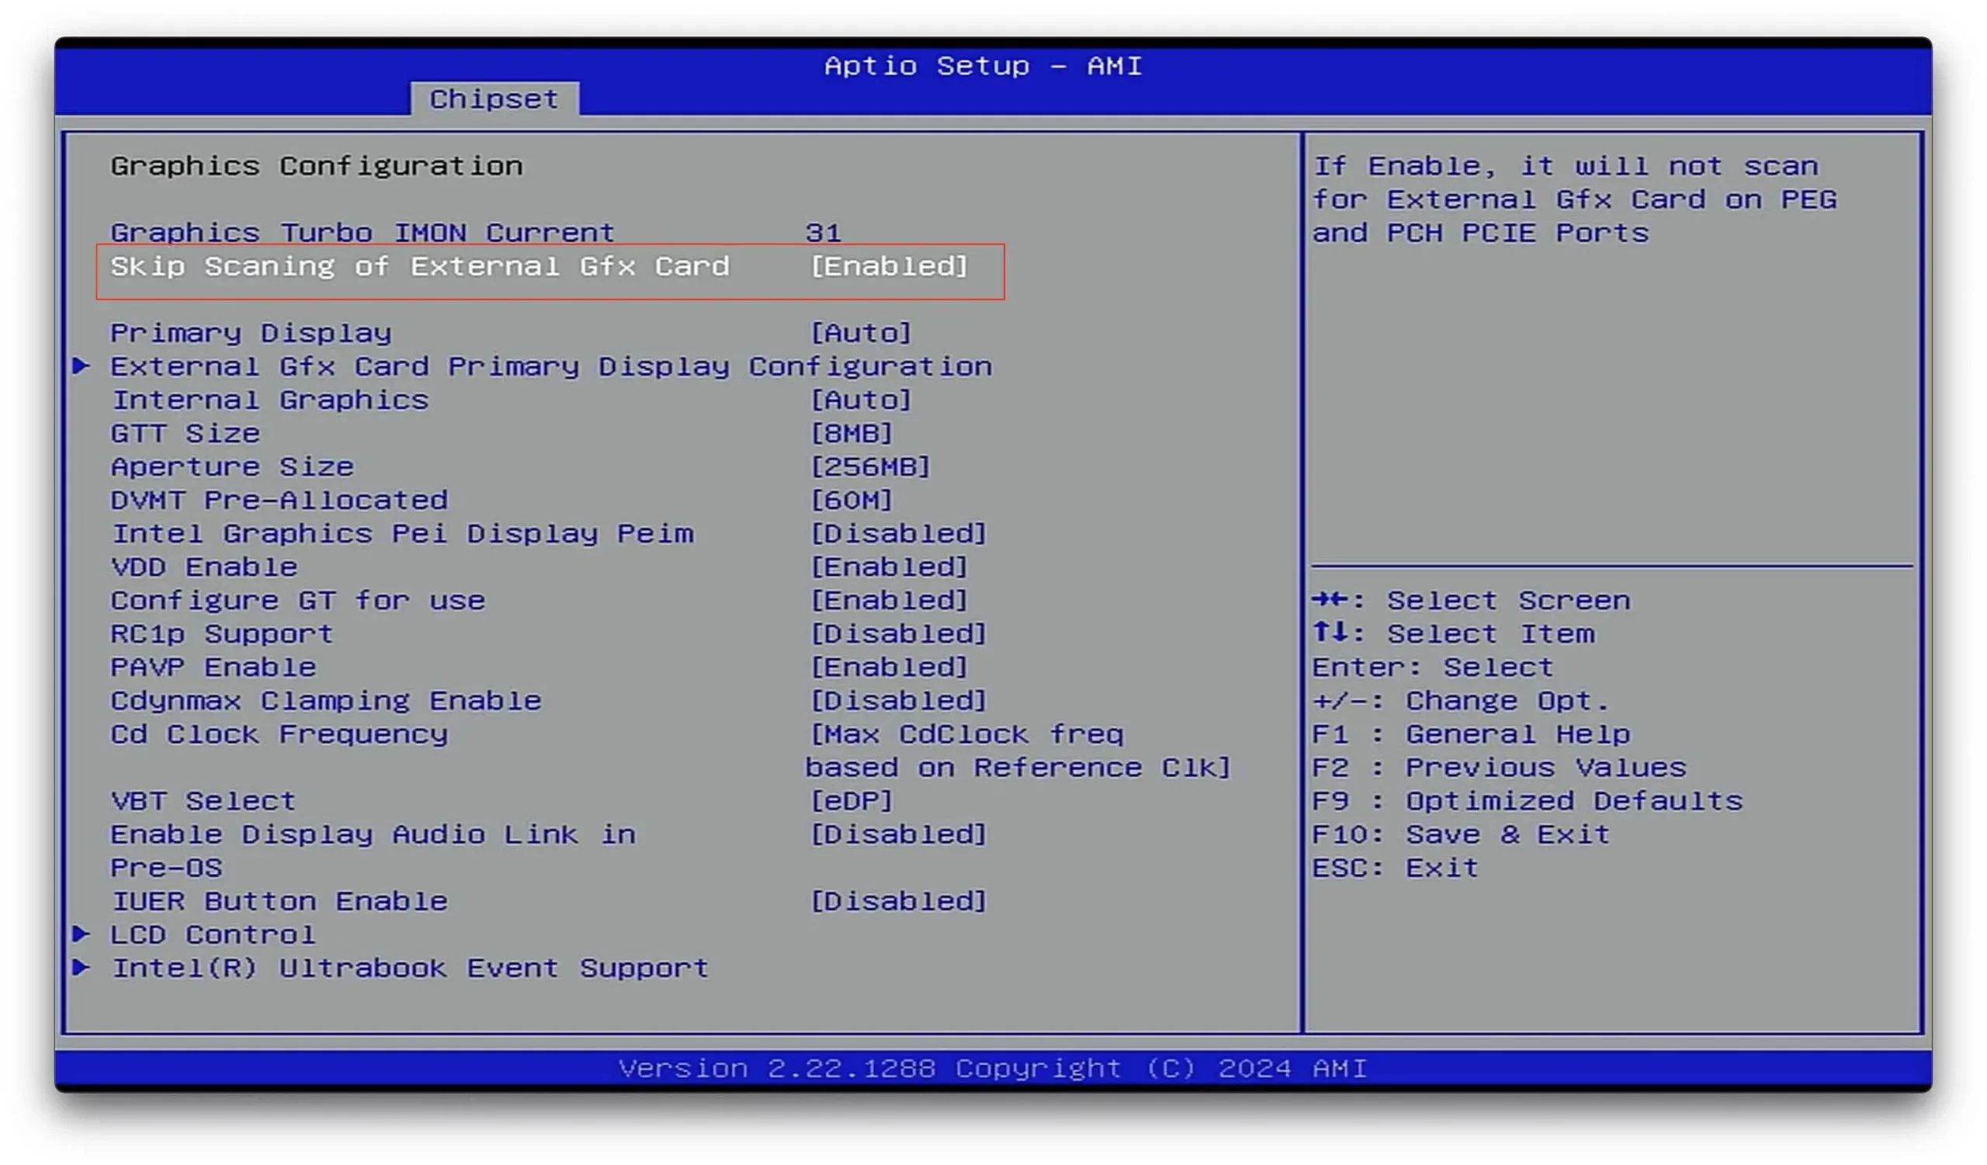This screenshot has width=1987, height=1165.
Task: Toggle RC1p Support Disabled value
Action: [x=898, y=634]
